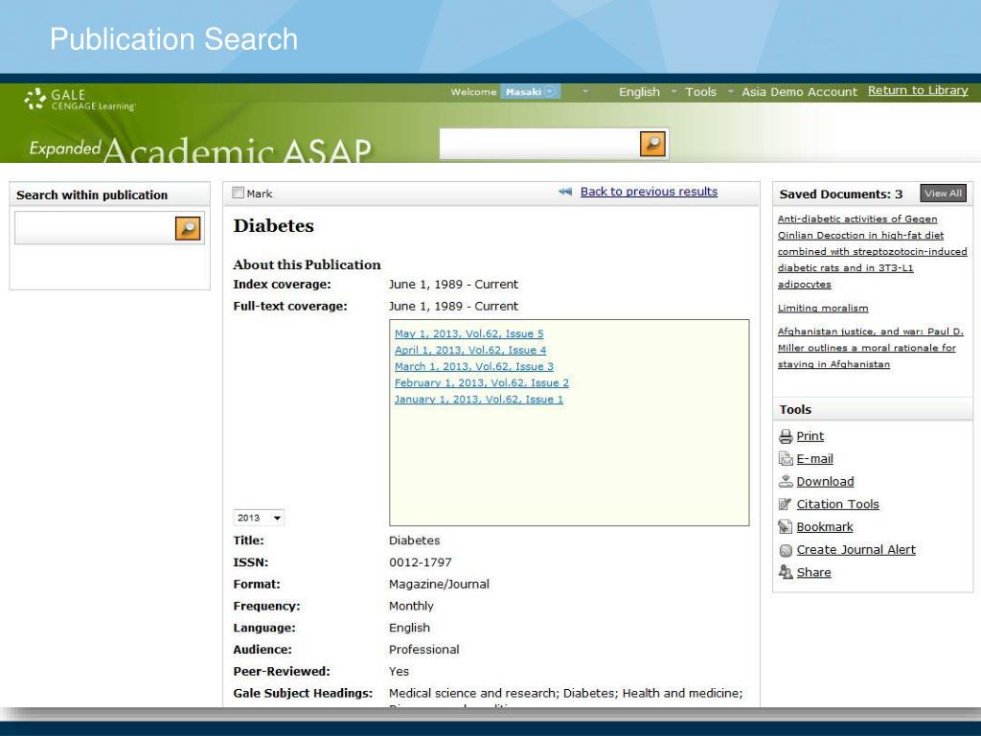The width and height of the screenshot is (981, 736).
Task: Click the Create Journal Alert link
Action: click(x=856, y=549)
